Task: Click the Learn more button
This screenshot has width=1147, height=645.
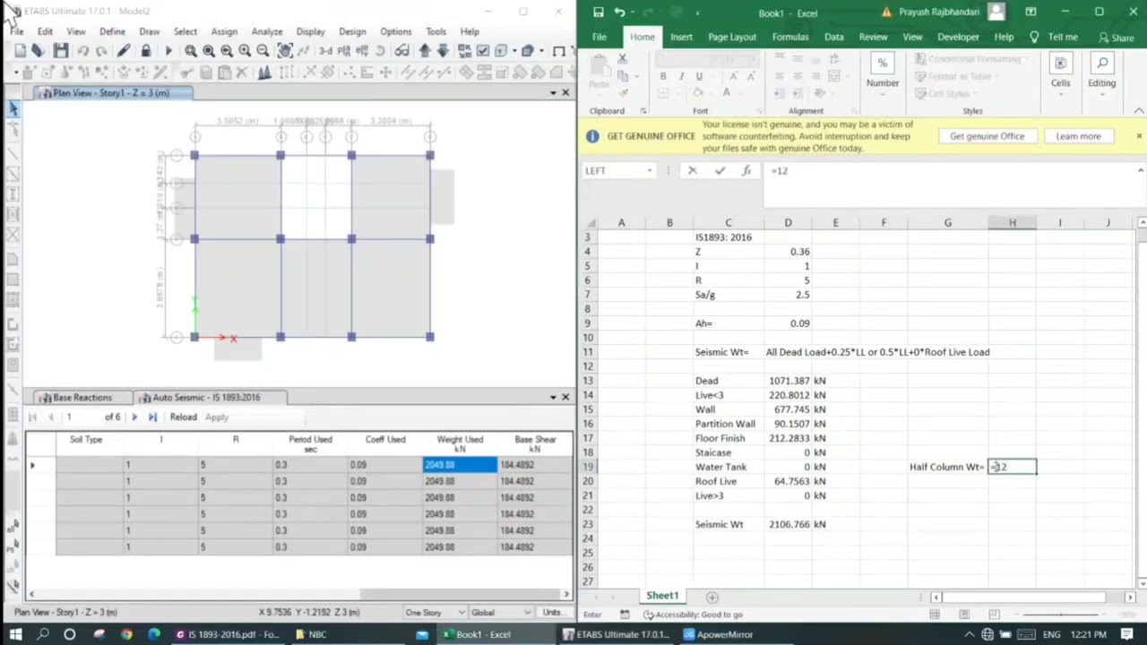Action: pos(1078,136)
